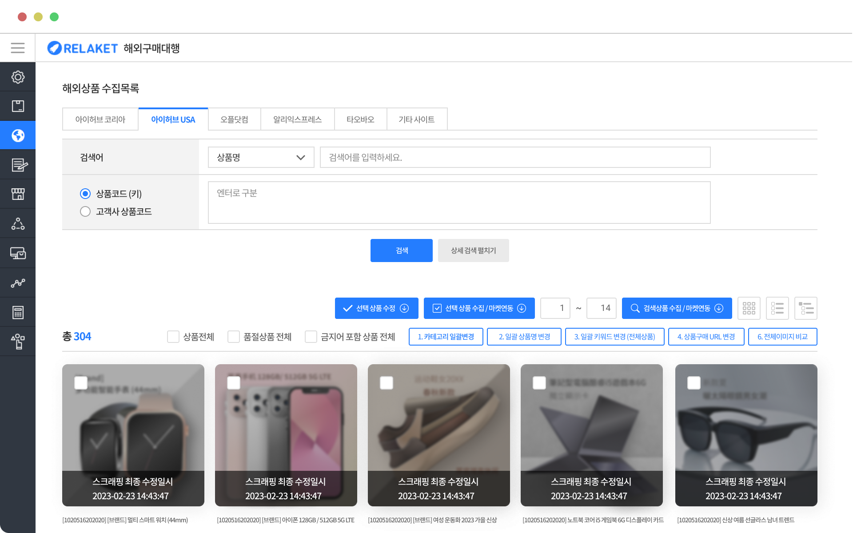The height and width of the screenshot is (533, 853).
Task: Switch to the 타오바오 tab
Action: pos(360,119)
